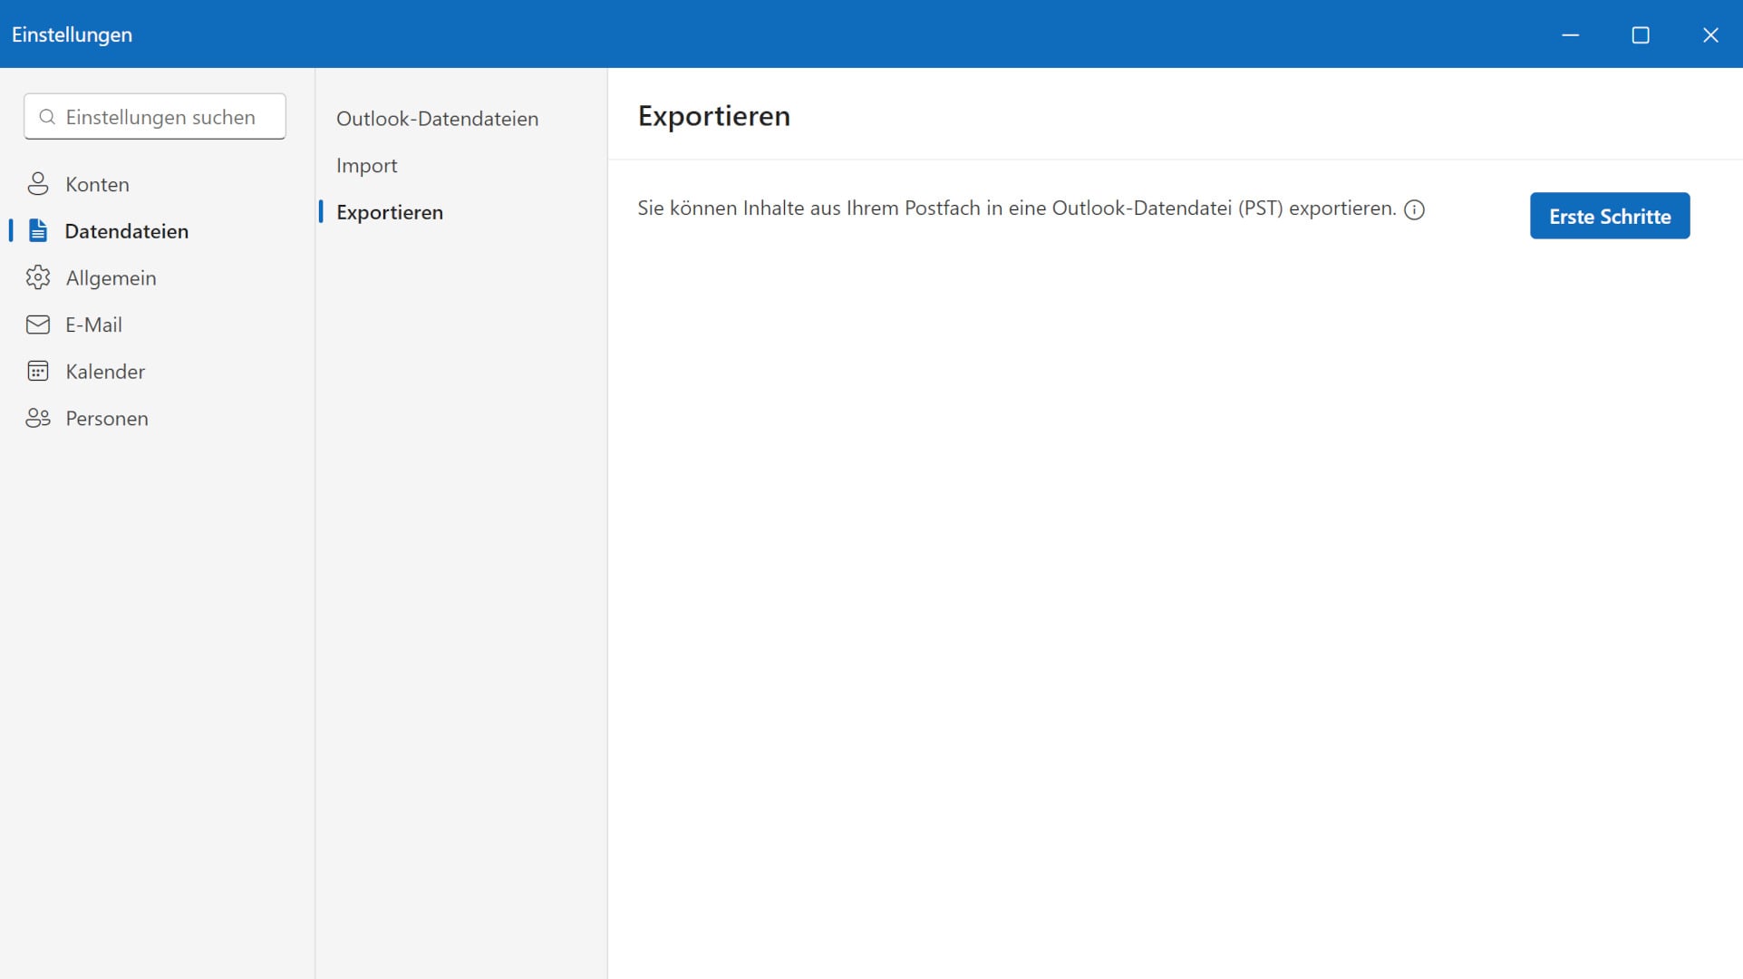Viewport: 1743px width, 979px height.
Task: Click the Einstellungen window title
Action: (72, 34)
